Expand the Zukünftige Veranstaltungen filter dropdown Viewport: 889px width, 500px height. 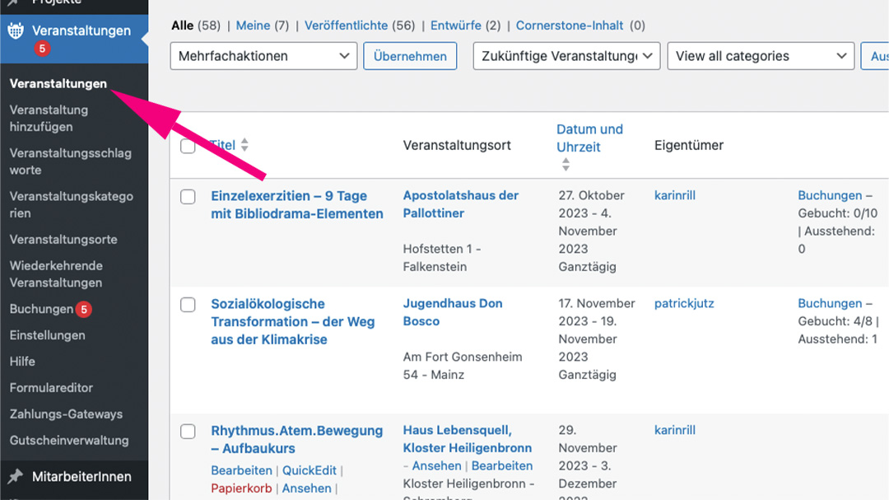coord(566,56)
